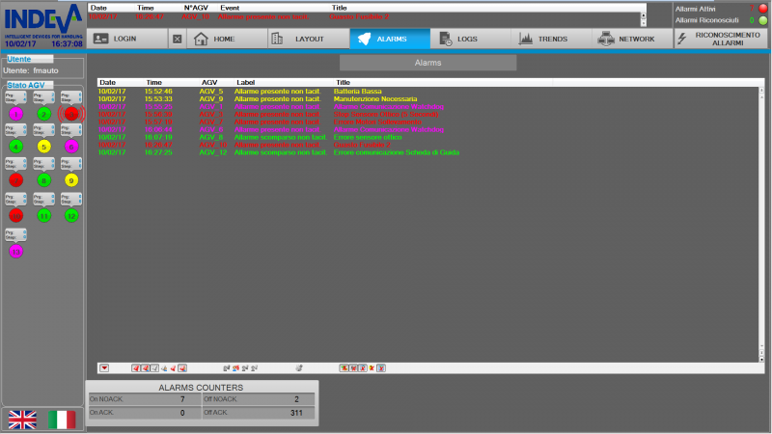The image size is (772, 434).
Task: Open the LOGIN page
Action: (127, 39)
